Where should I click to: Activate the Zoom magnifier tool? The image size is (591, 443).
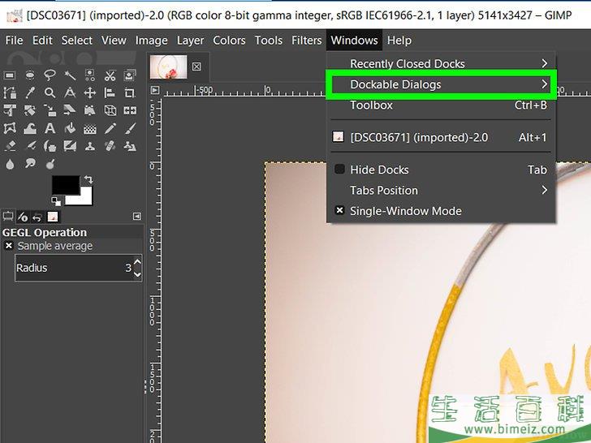click(x=50, y=92)
